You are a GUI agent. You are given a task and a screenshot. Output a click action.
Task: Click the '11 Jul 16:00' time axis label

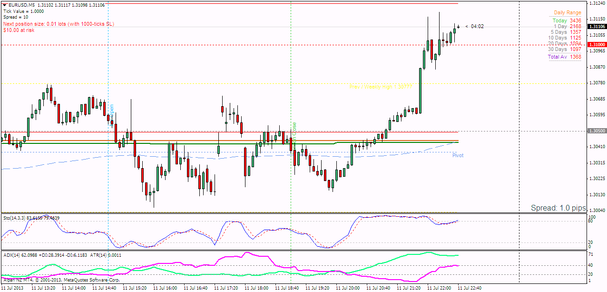point(165,288)
